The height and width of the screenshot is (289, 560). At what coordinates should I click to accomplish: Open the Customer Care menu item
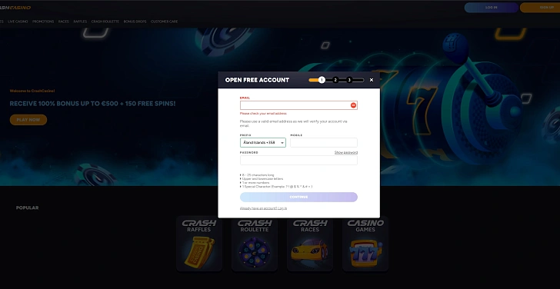[x=164, y=22]
